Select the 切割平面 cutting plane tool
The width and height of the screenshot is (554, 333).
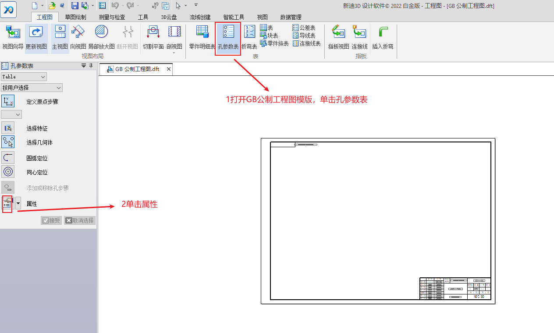[153, 37]
